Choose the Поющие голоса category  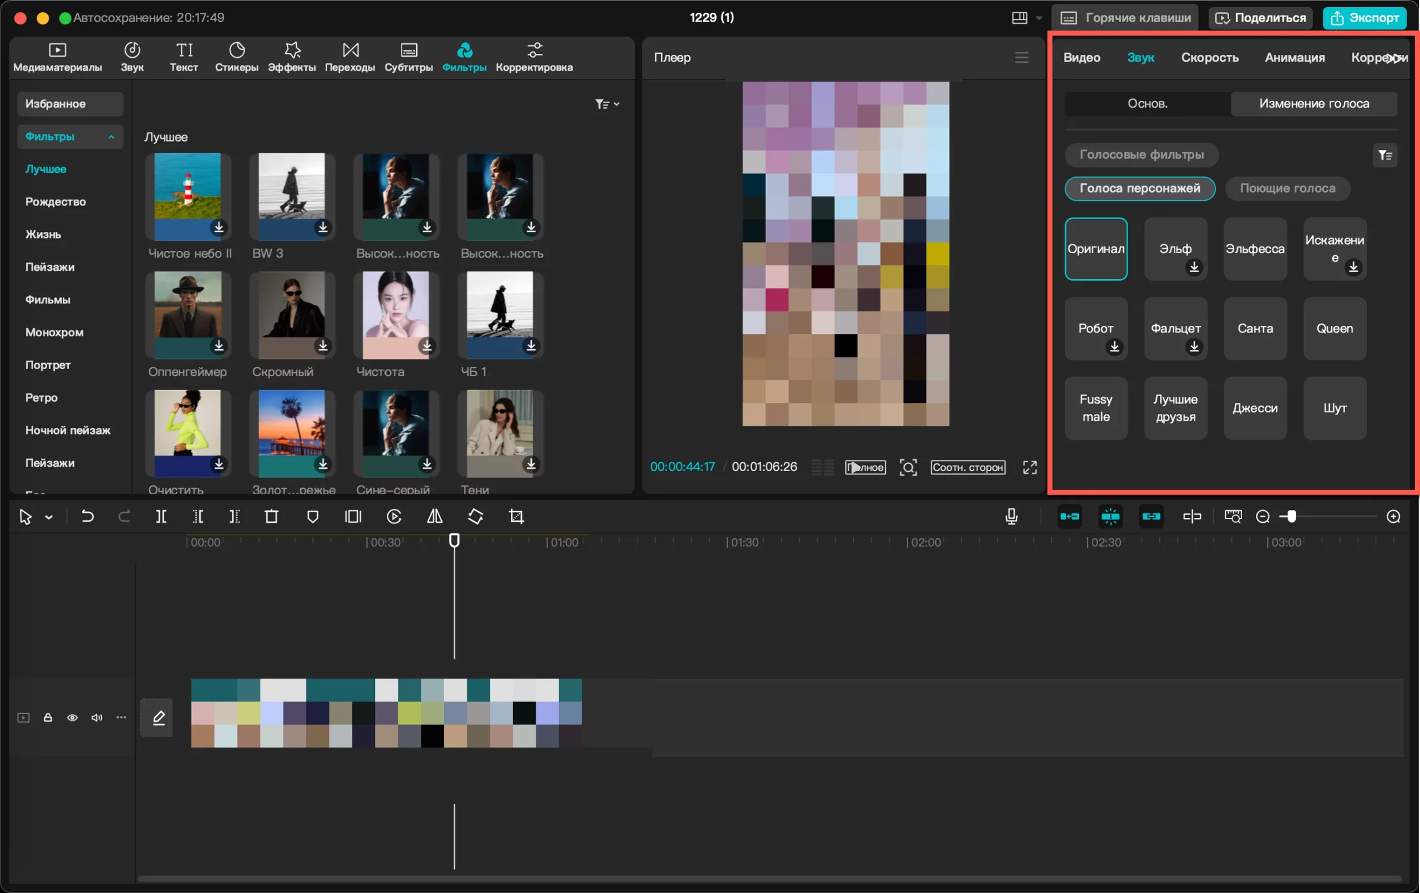click(1287, 188)
